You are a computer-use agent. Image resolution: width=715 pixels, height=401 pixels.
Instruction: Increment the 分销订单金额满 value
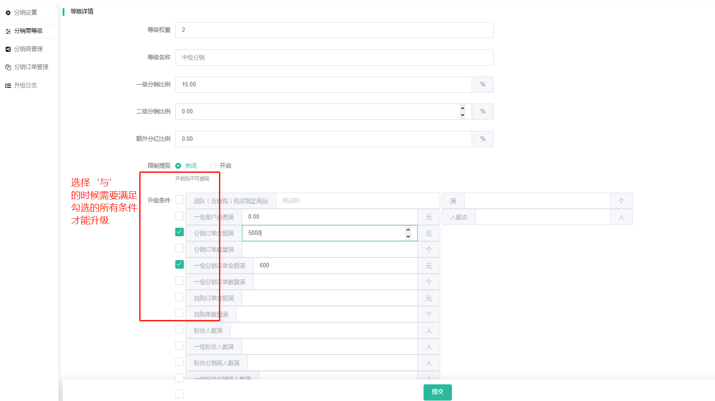pyautogui.click(x=408, y=230)
